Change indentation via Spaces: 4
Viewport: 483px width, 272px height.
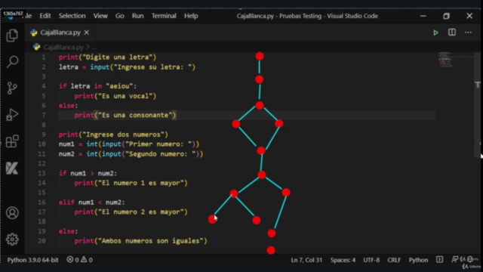(343, 260)
